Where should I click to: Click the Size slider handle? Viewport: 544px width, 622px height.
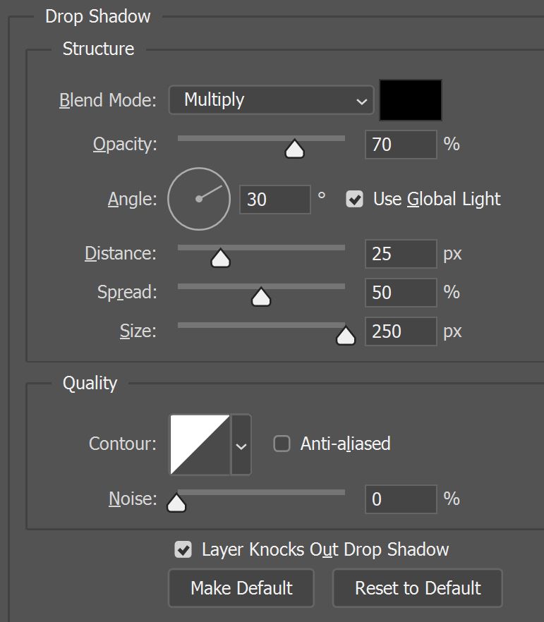[x=346, y=336]
